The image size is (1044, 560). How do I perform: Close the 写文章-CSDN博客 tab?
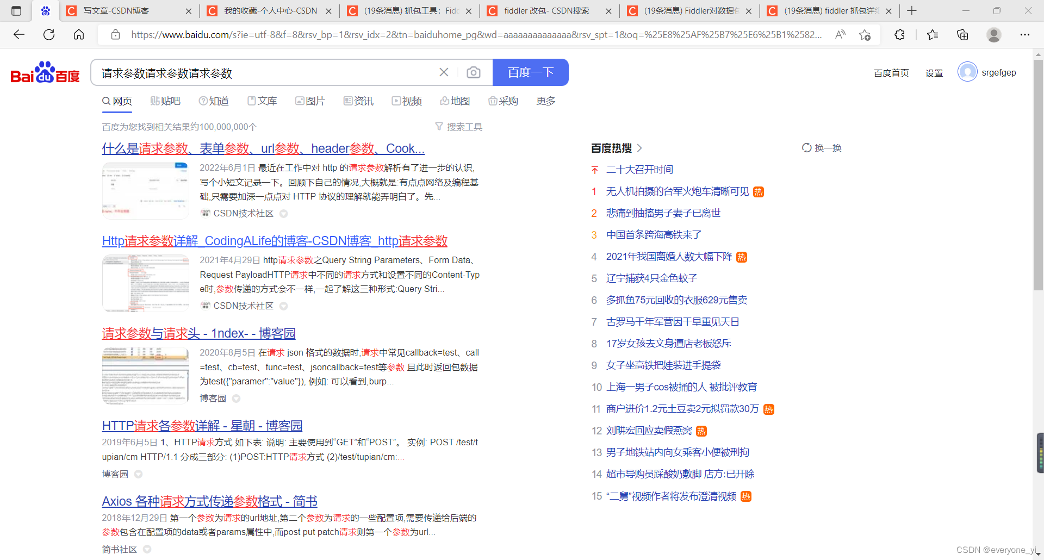[188, 11]
